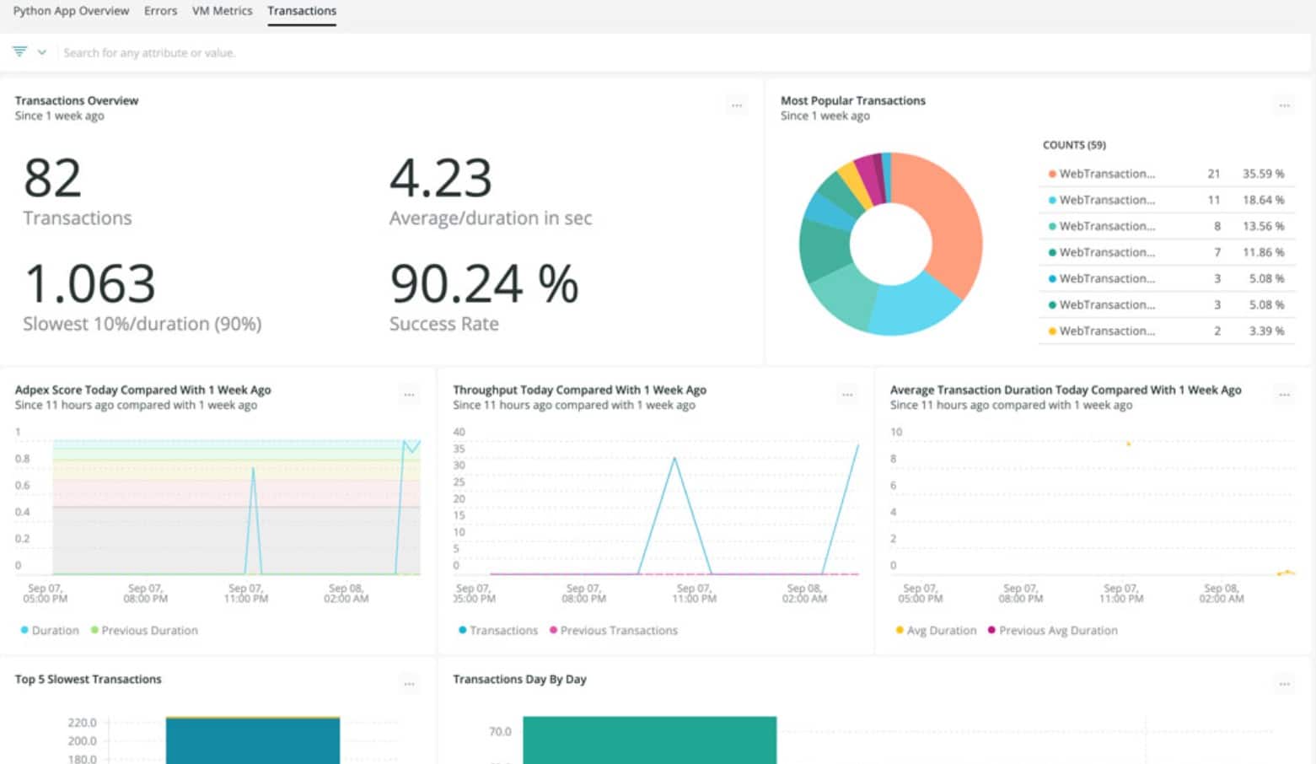
Task: Switch to Python App Overview tab
Action: [71, 11]
